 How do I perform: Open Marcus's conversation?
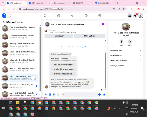(x=20, y=69)
